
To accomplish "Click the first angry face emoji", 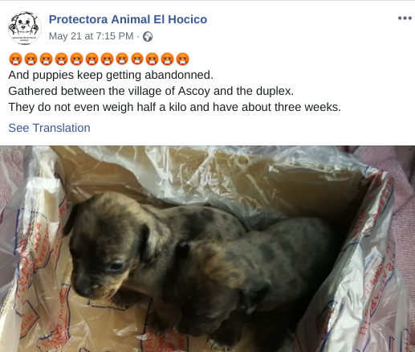I will (15, 59).
